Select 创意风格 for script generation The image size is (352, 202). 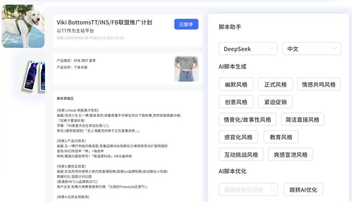coord(236,102)
